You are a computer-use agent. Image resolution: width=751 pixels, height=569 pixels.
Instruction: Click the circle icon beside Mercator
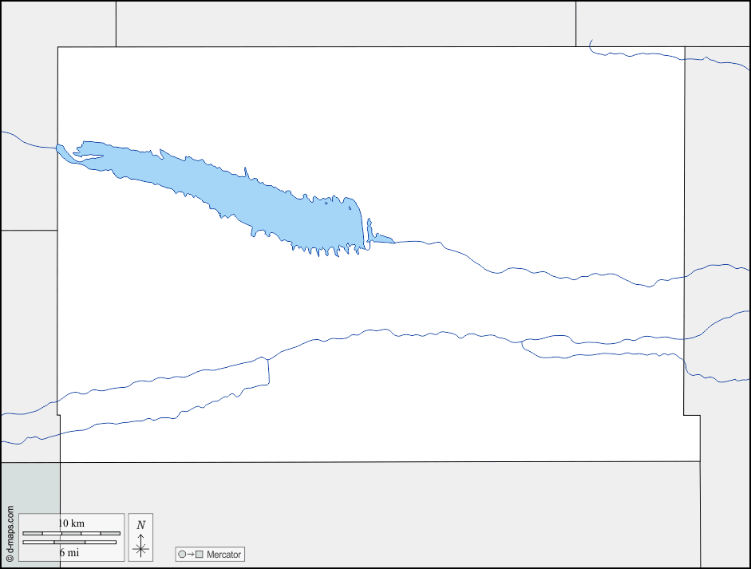tap(182, 554)
